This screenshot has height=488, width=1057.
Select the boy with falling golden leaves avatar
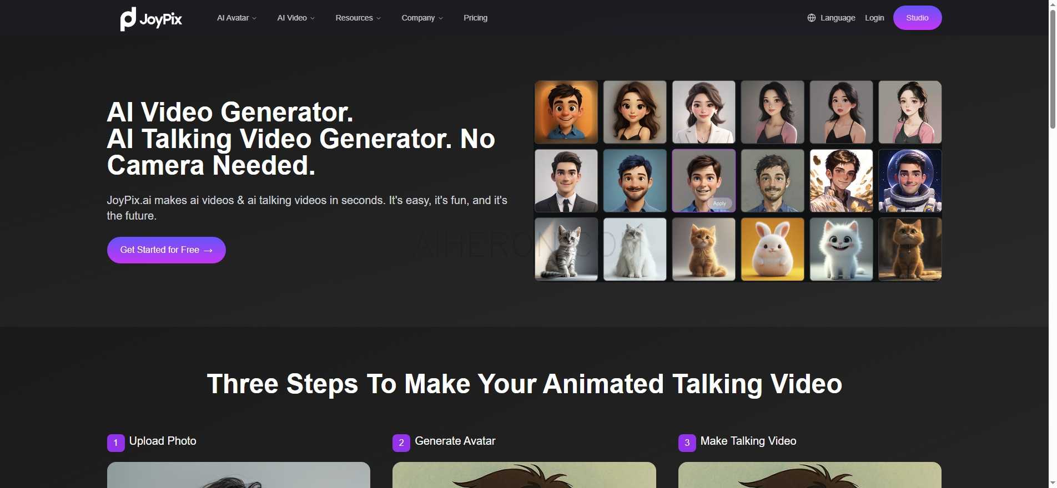pos(841,181)
